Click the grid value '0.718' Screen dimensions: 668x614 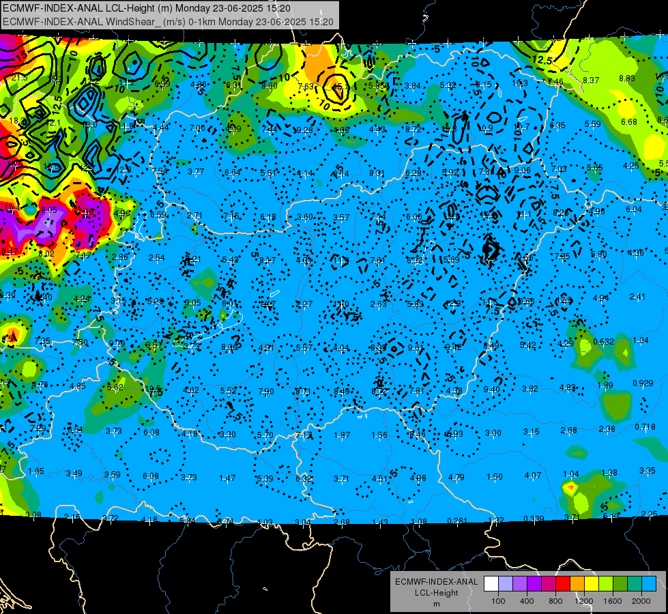click(x=645, y=427)
